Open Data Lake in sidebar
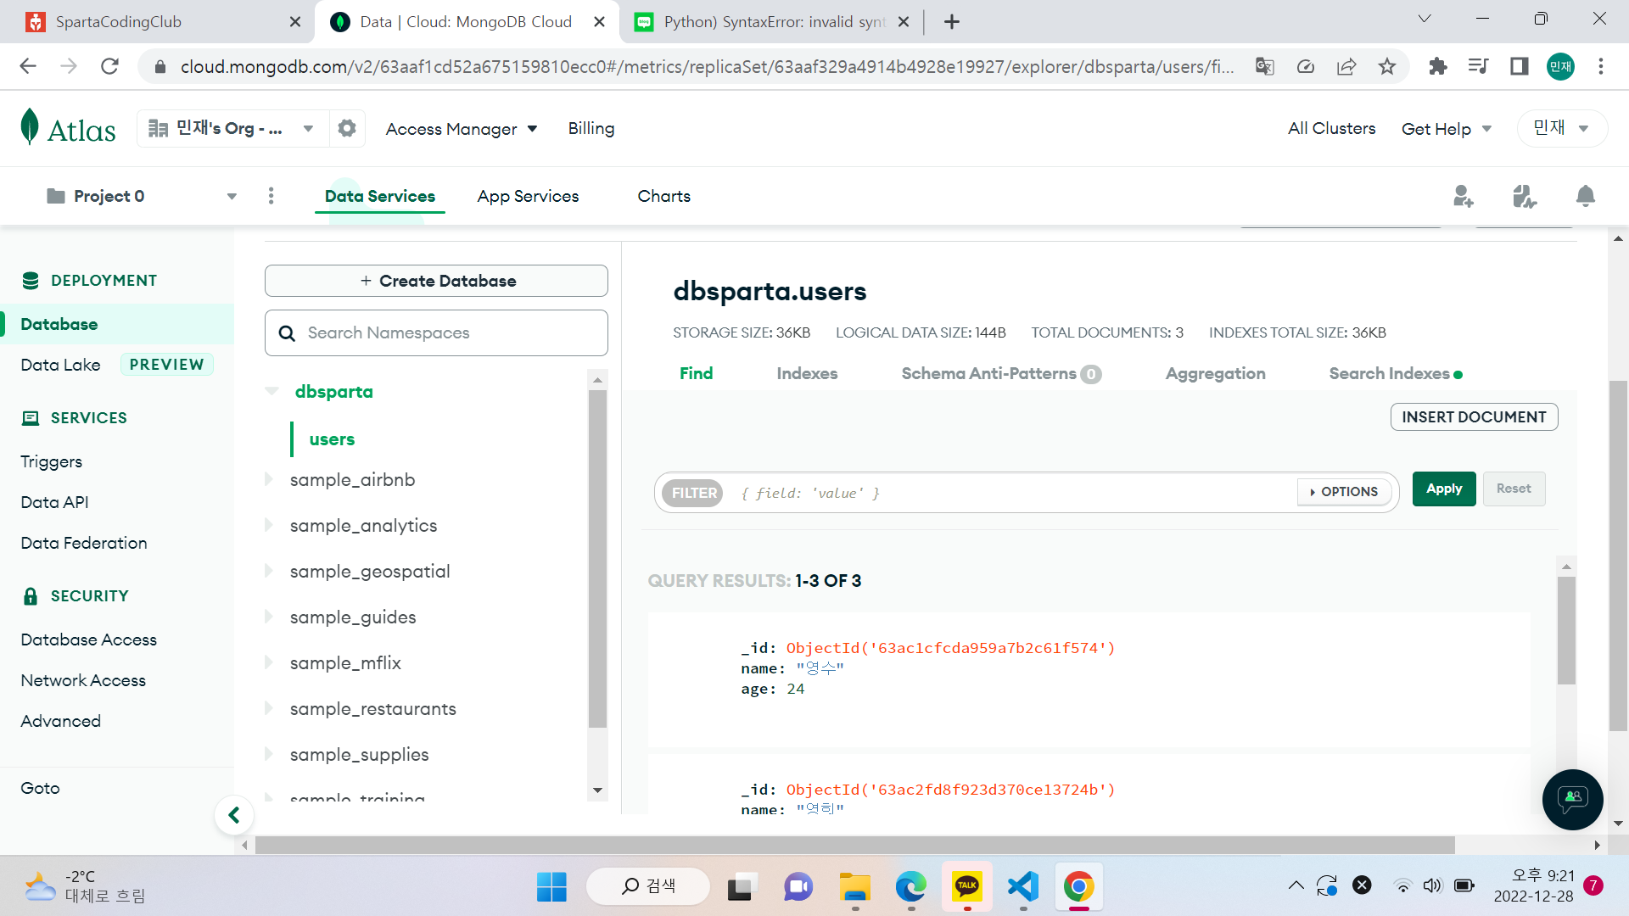The image size is (1629, 916). coord(60,365)
